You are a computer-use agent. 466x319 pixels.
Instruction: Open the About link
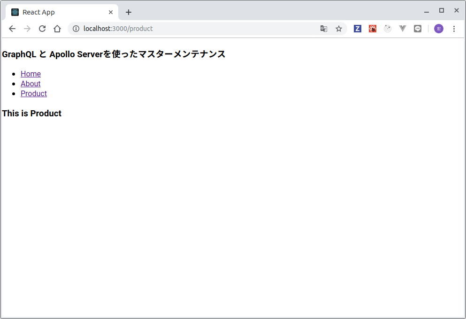click(x=31, y=84)
